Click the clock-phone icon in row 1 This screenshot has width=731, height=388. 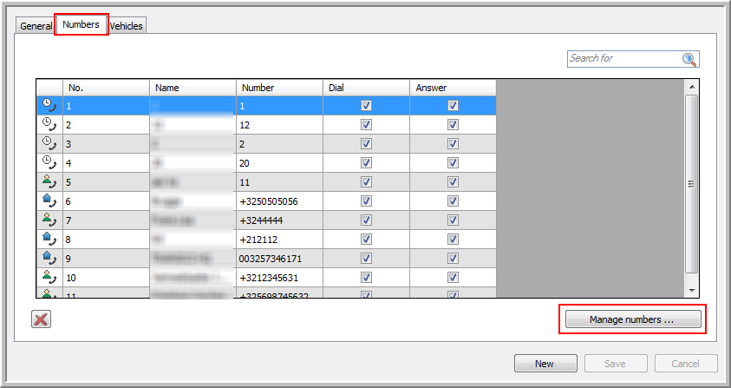pos(49,105)
